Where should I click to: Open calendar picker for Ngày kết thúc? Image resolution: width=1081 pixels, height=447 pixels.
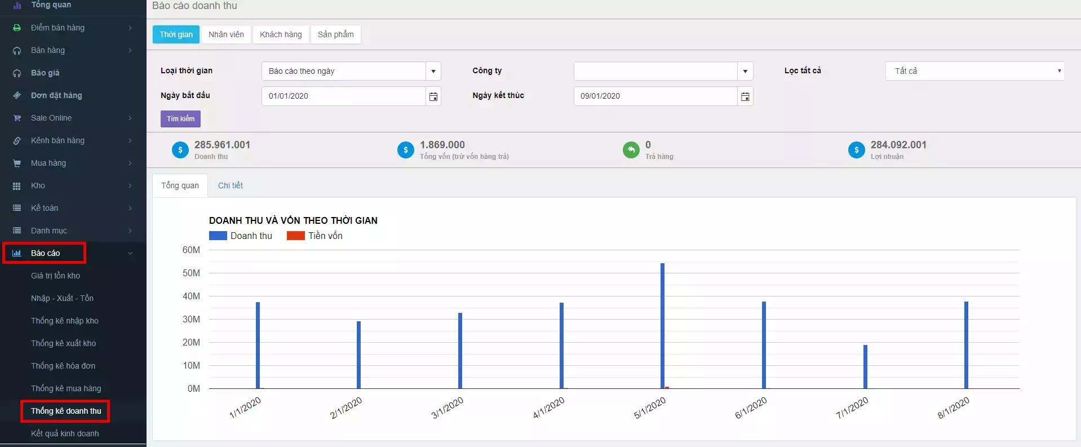click(x=745, y=96)
